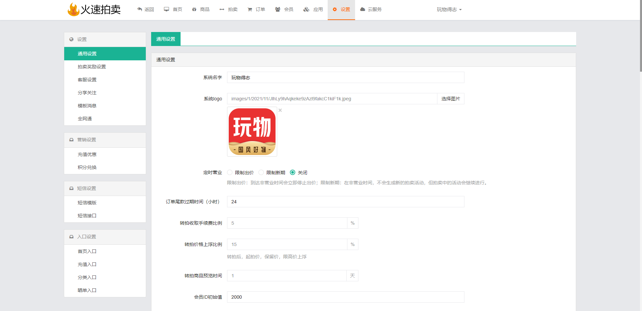Click the 系统名字 input field
The width and height of the screenshot is (642, 311).
point(345,77)
